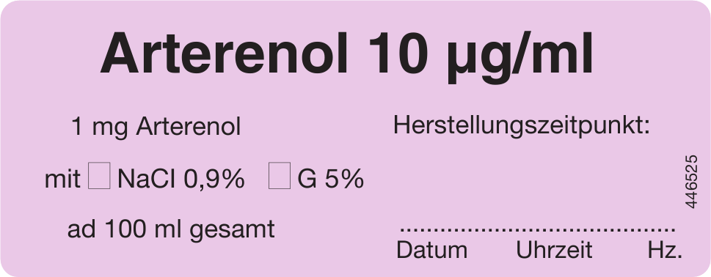Check the G 5% checkbox
This screenshot has width=711, height=277.
[x=280, y=176]
